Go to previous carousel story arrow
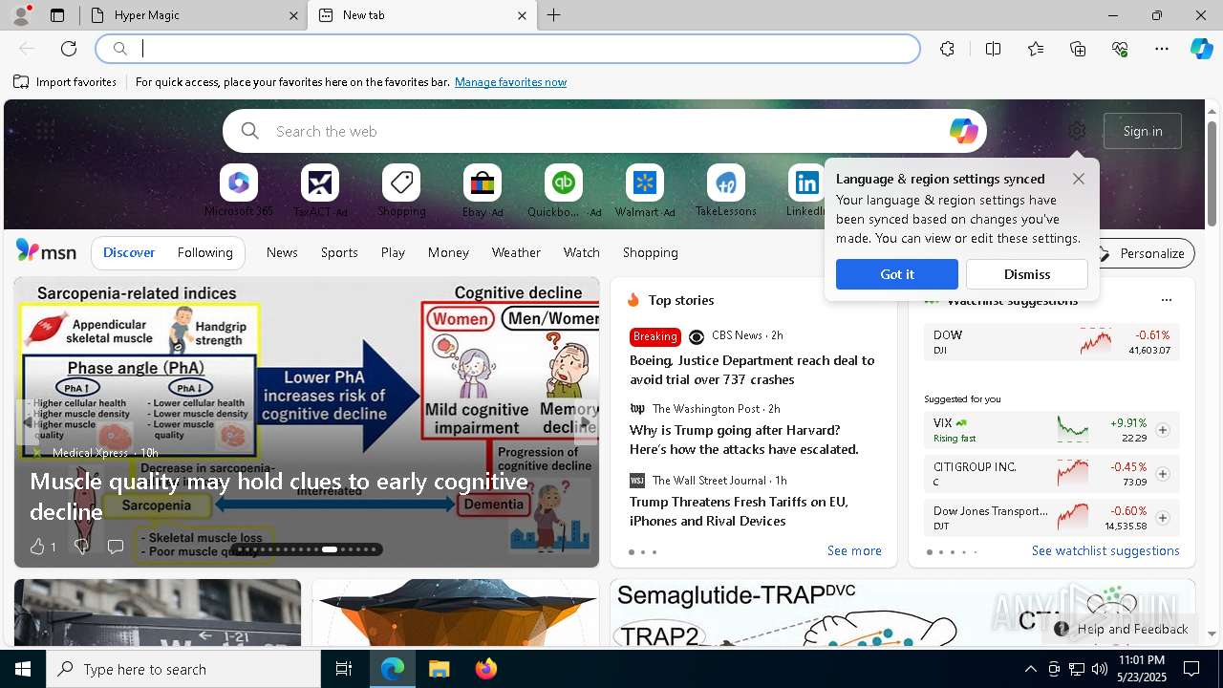 (28, 422)
